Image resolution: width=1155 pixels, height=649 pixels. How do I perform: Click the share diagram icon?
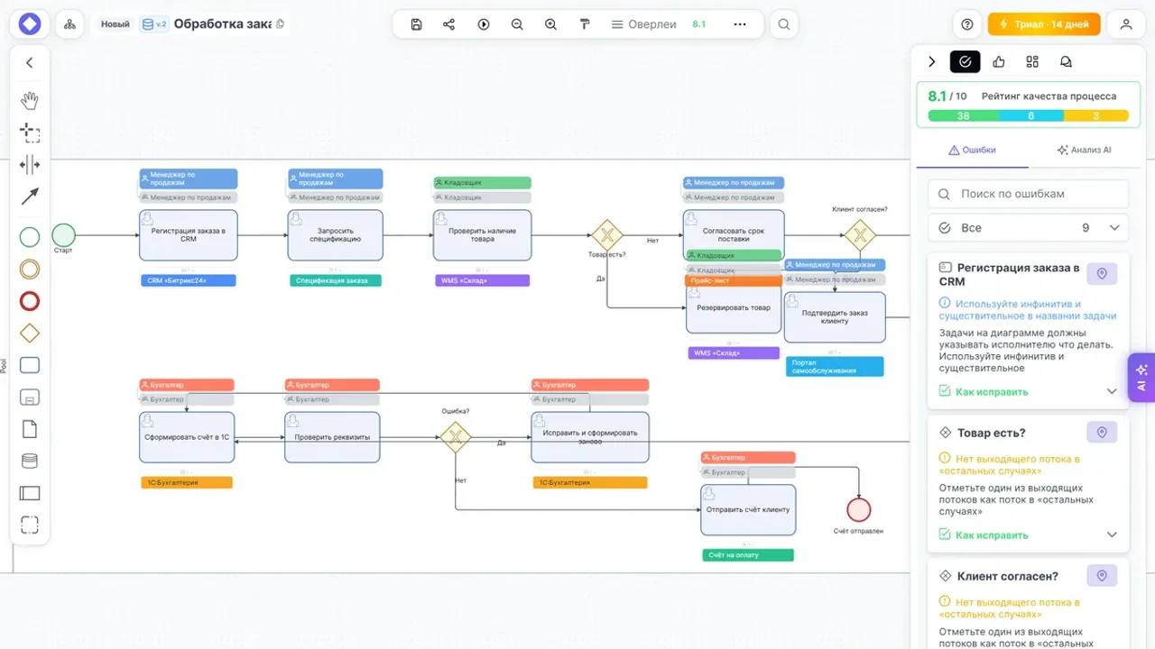[449, 24]
